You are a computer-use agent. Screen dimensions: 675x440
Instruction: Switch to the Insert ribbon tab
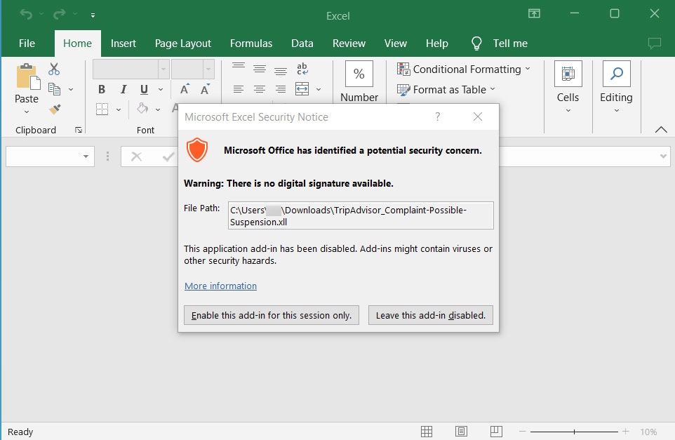[x=123, y=44]
